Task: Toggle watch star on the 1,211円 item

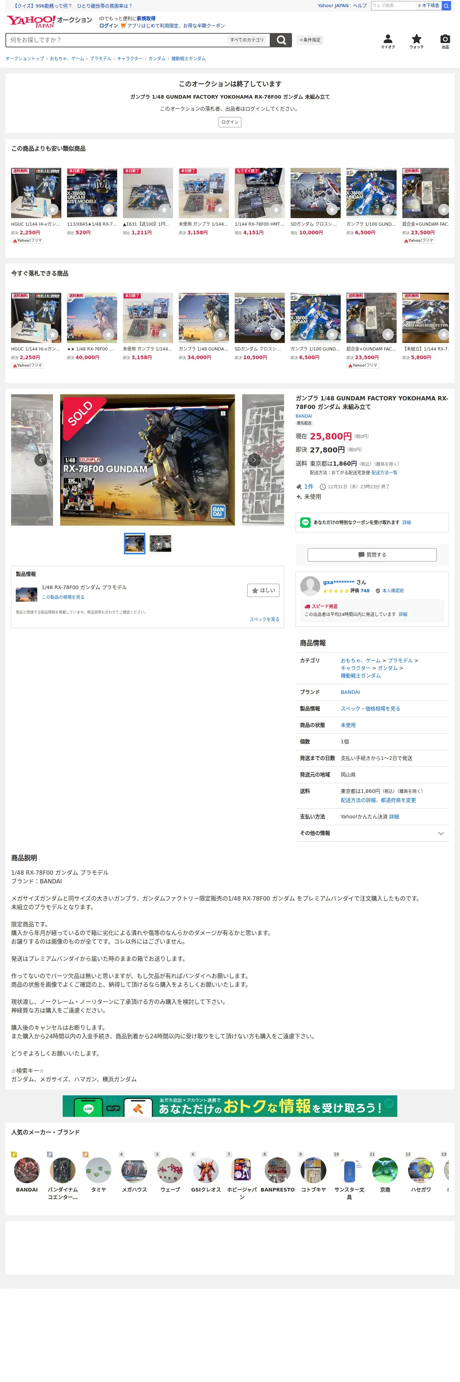Action: [x=164, y=209]
